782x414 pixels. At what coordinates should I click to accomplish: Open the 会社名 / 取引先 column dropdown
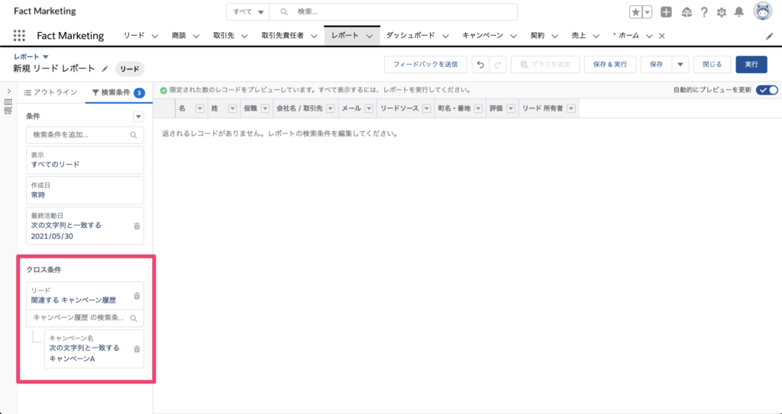(x=330, y=108)
